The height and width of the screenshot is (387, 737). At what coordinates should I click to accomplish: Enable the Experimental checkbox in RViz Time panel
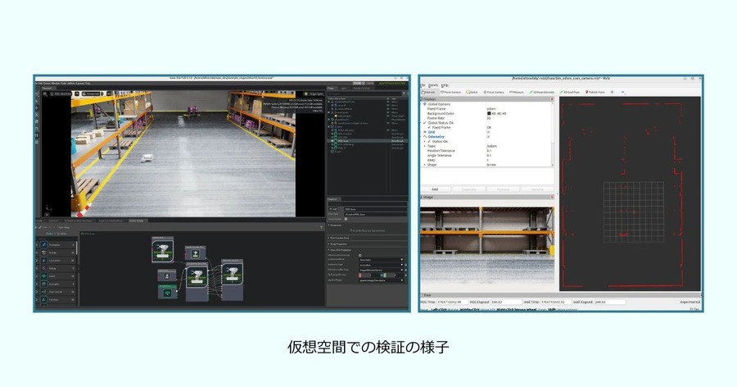(677, 302)
